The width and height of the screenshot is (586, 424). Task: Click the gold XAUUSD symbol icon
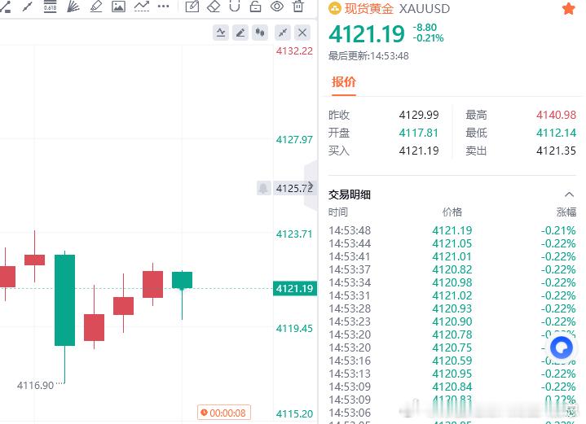(x=334, y=8)
